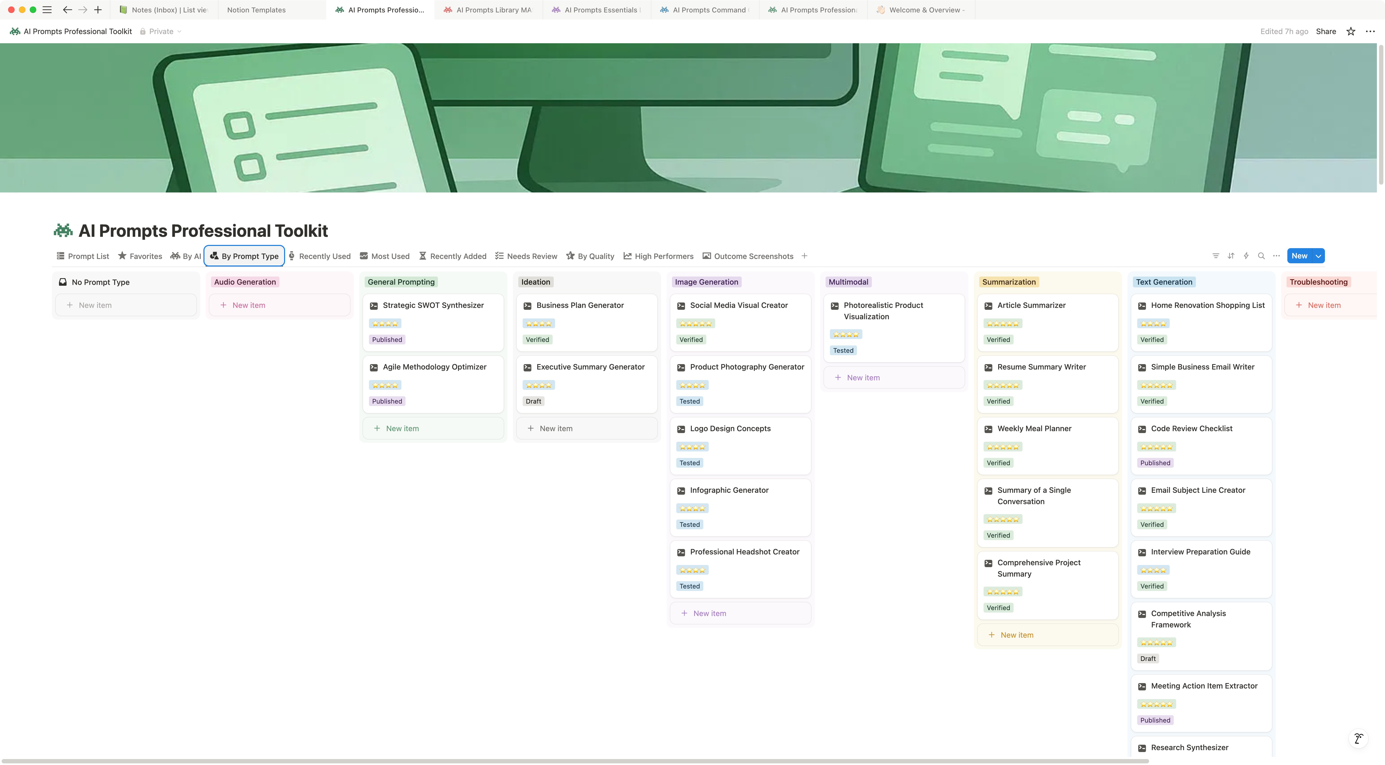This screenshot has width=1385, height=765.
Task: Open Logo Design Concepts card
Action: 740,446
